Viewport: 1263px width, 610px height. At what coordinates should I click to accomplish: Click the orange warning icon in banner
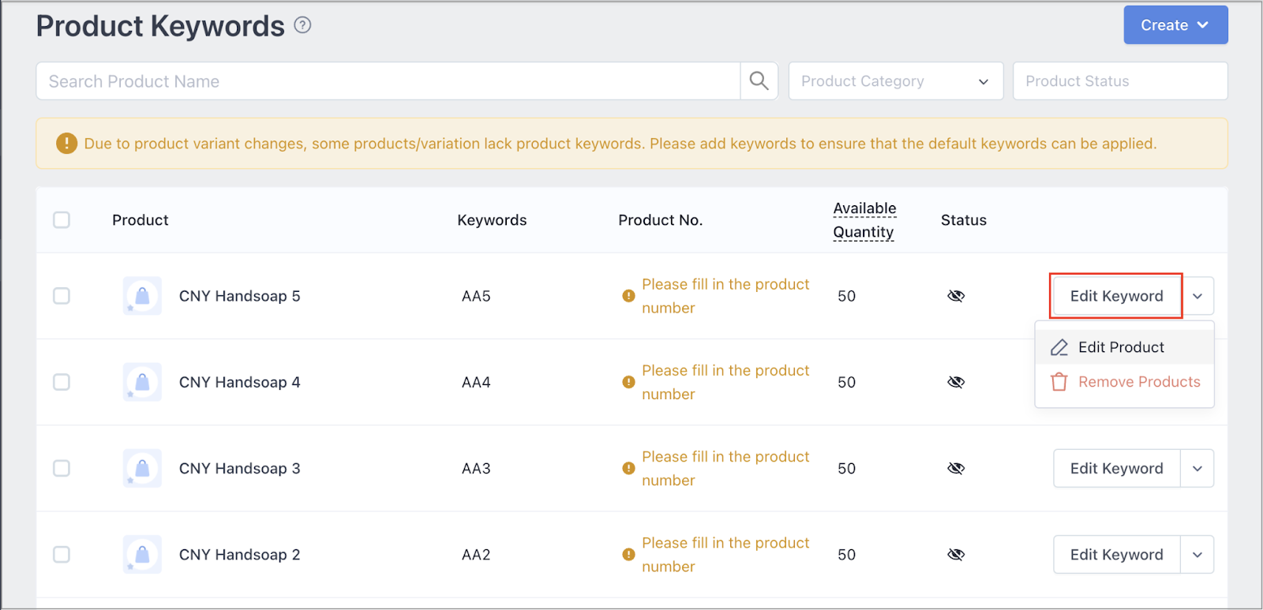click(66, 144)
